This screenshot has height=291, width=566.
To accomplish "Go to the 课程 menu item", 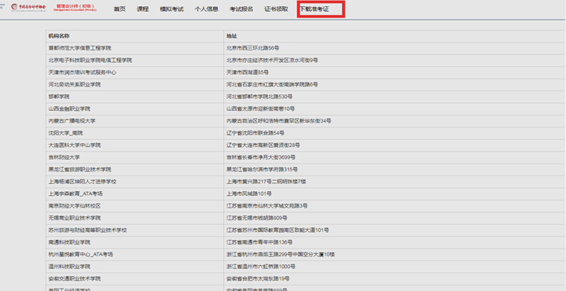I will coord(142,9).
